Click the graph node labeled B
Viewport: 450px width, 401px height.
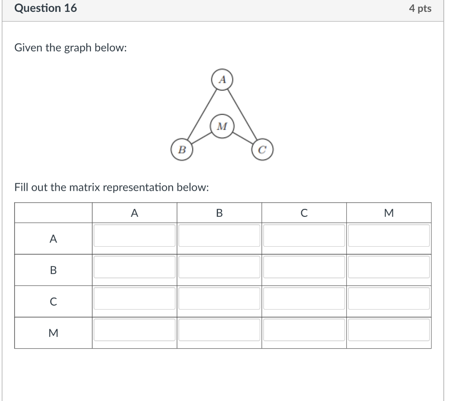(181, 150)
